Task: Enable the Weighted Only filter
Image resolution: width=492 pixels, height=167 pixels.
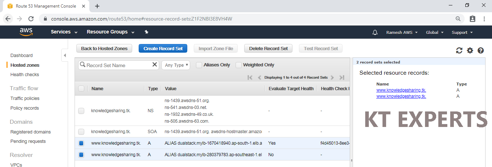Action: [x=238, y=65]
